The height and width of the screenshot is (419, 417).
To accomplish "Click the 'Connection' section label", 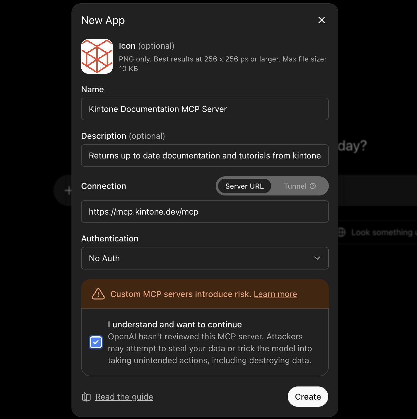I will click(x=104, y=186).
